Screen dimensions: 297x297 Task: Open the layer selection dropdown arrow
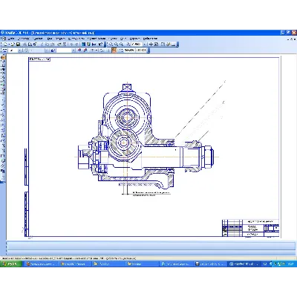click(x=74, y=50)
